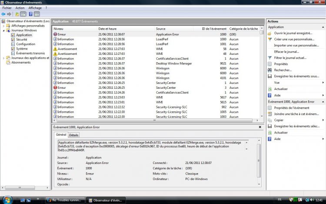Open the Application log in the tree
Screen dimensions: 326x204
pos(24,35)
